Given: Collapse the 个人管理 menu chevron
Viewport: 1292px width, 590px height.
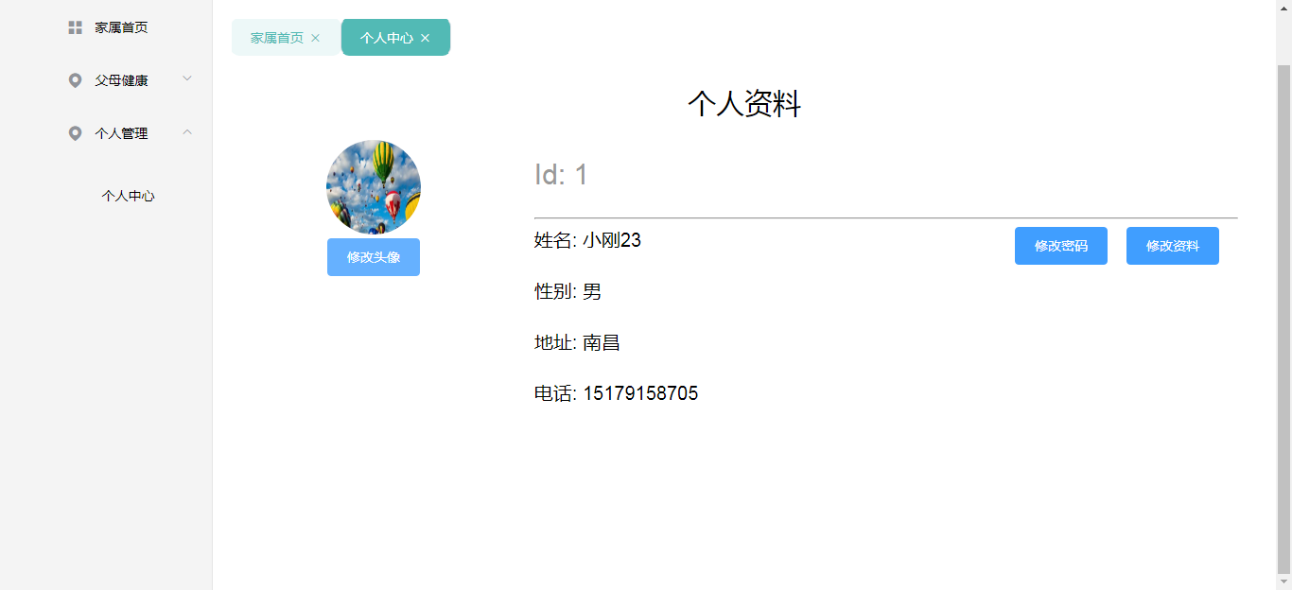Looking at the screenshot, I should point(187,132).
